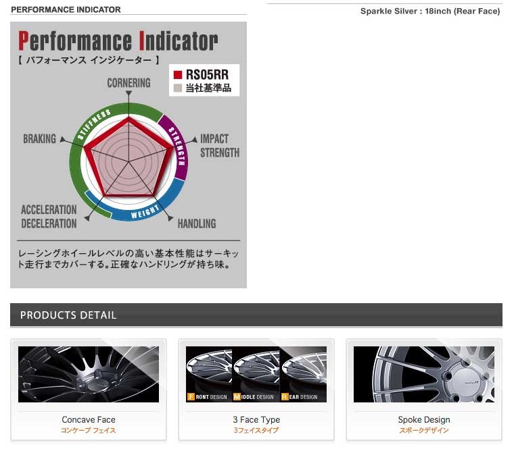Click the IMPACT STRENGTH axis label
Screen dimensions: 514x449
pyautogui.click(x=220, y=146)
